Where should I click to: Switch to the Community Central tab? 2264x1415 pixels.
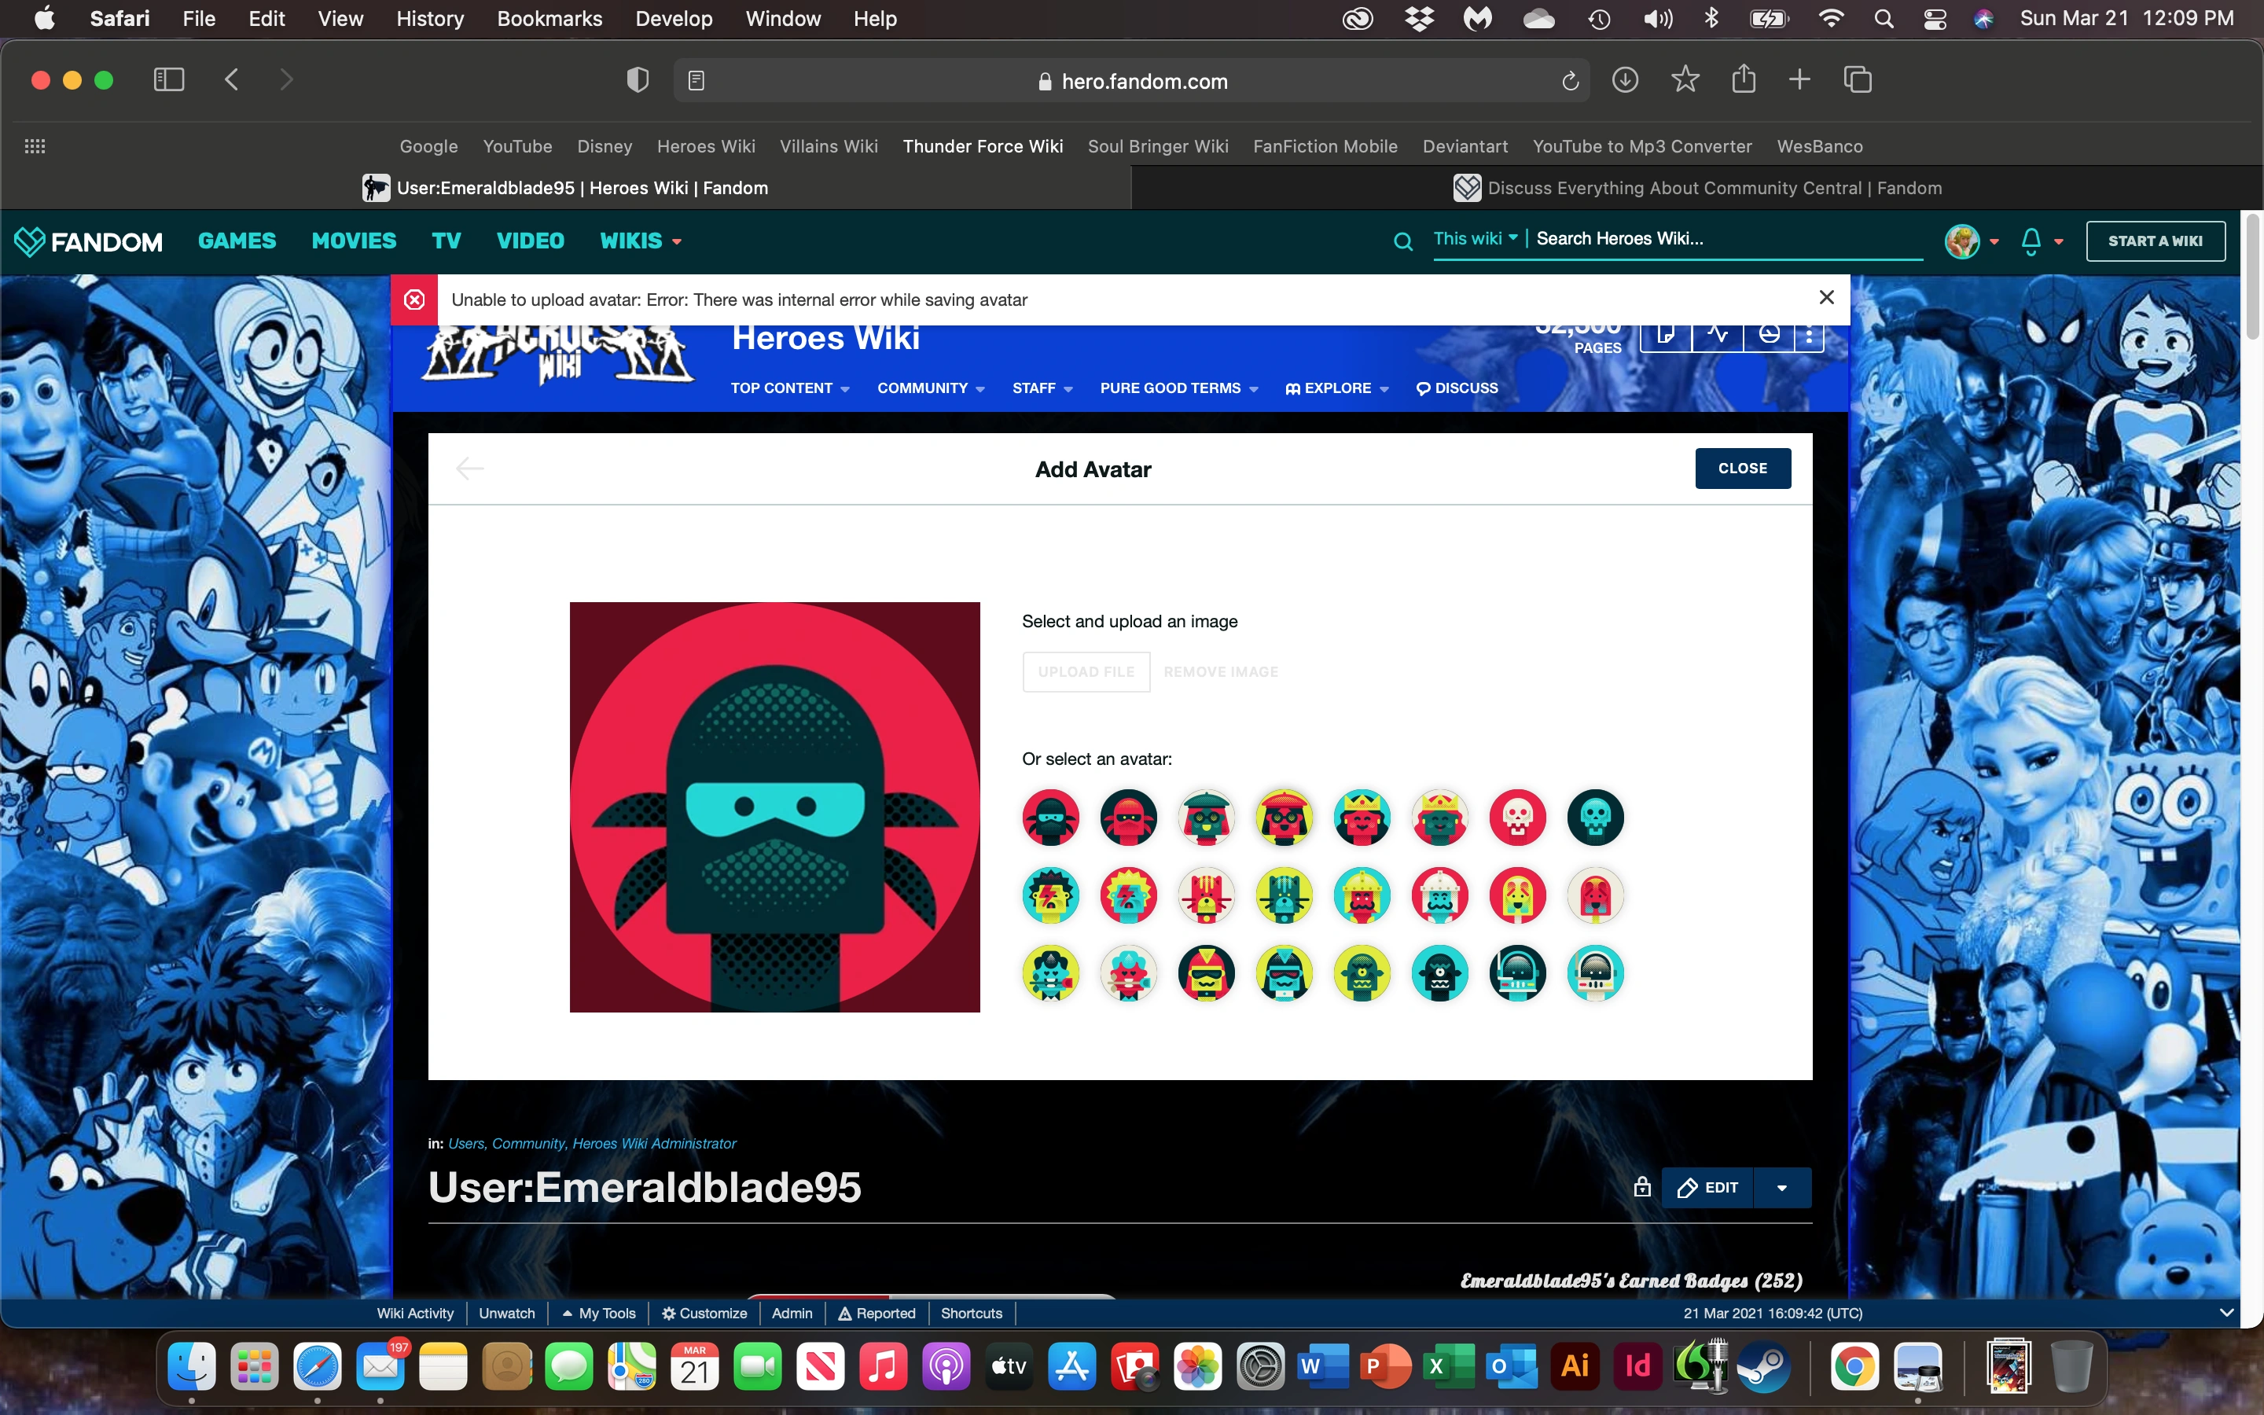click(x=1696, y=188)
